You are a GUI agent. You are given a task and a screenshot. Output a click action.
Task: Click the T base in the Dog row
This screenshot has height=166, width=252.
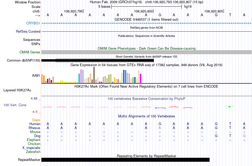coord(230,136)
